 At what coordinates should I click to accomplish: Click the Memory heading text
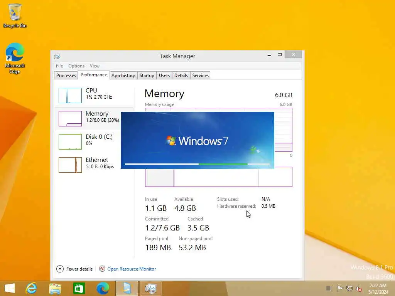[164, 94]
